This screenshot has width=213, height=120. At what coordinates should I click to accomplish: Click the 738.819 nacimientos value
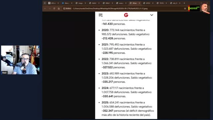click(114, 59)
